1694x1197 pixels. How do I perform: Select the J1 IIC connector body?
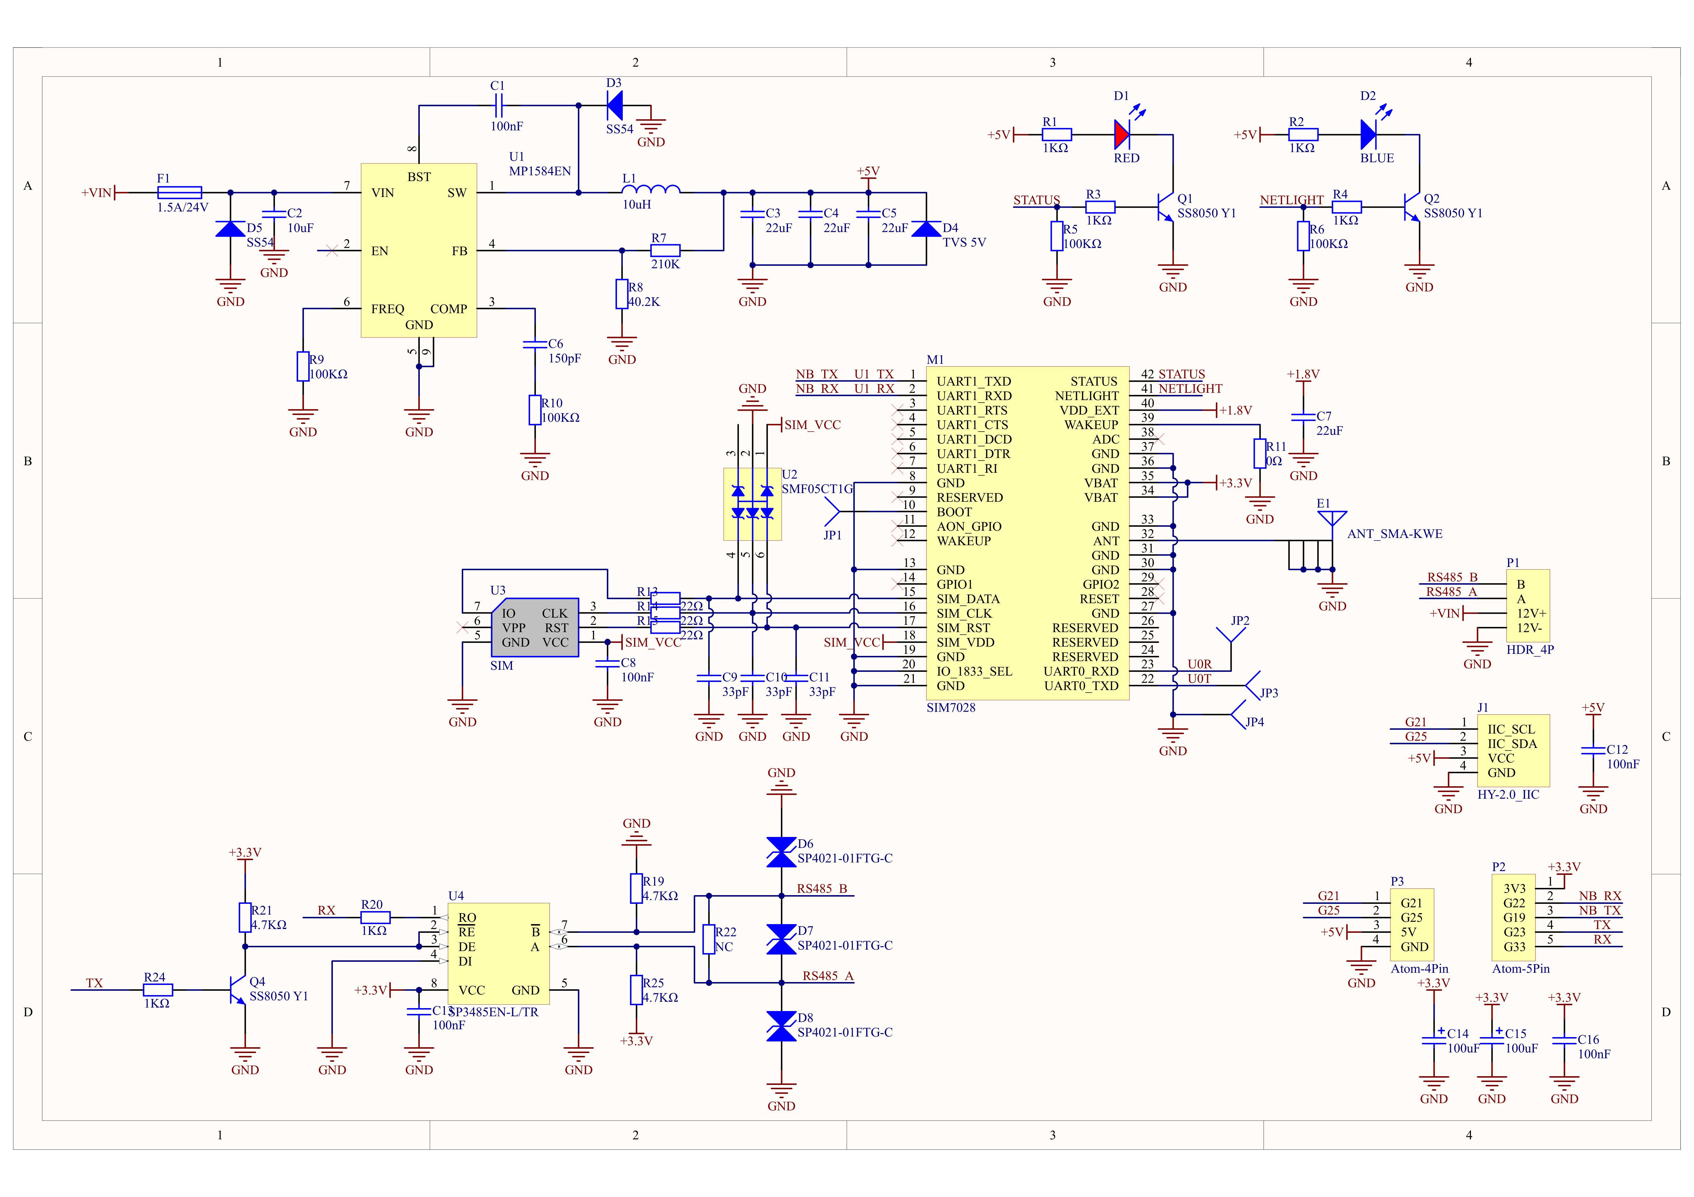tap(1513, 751)
